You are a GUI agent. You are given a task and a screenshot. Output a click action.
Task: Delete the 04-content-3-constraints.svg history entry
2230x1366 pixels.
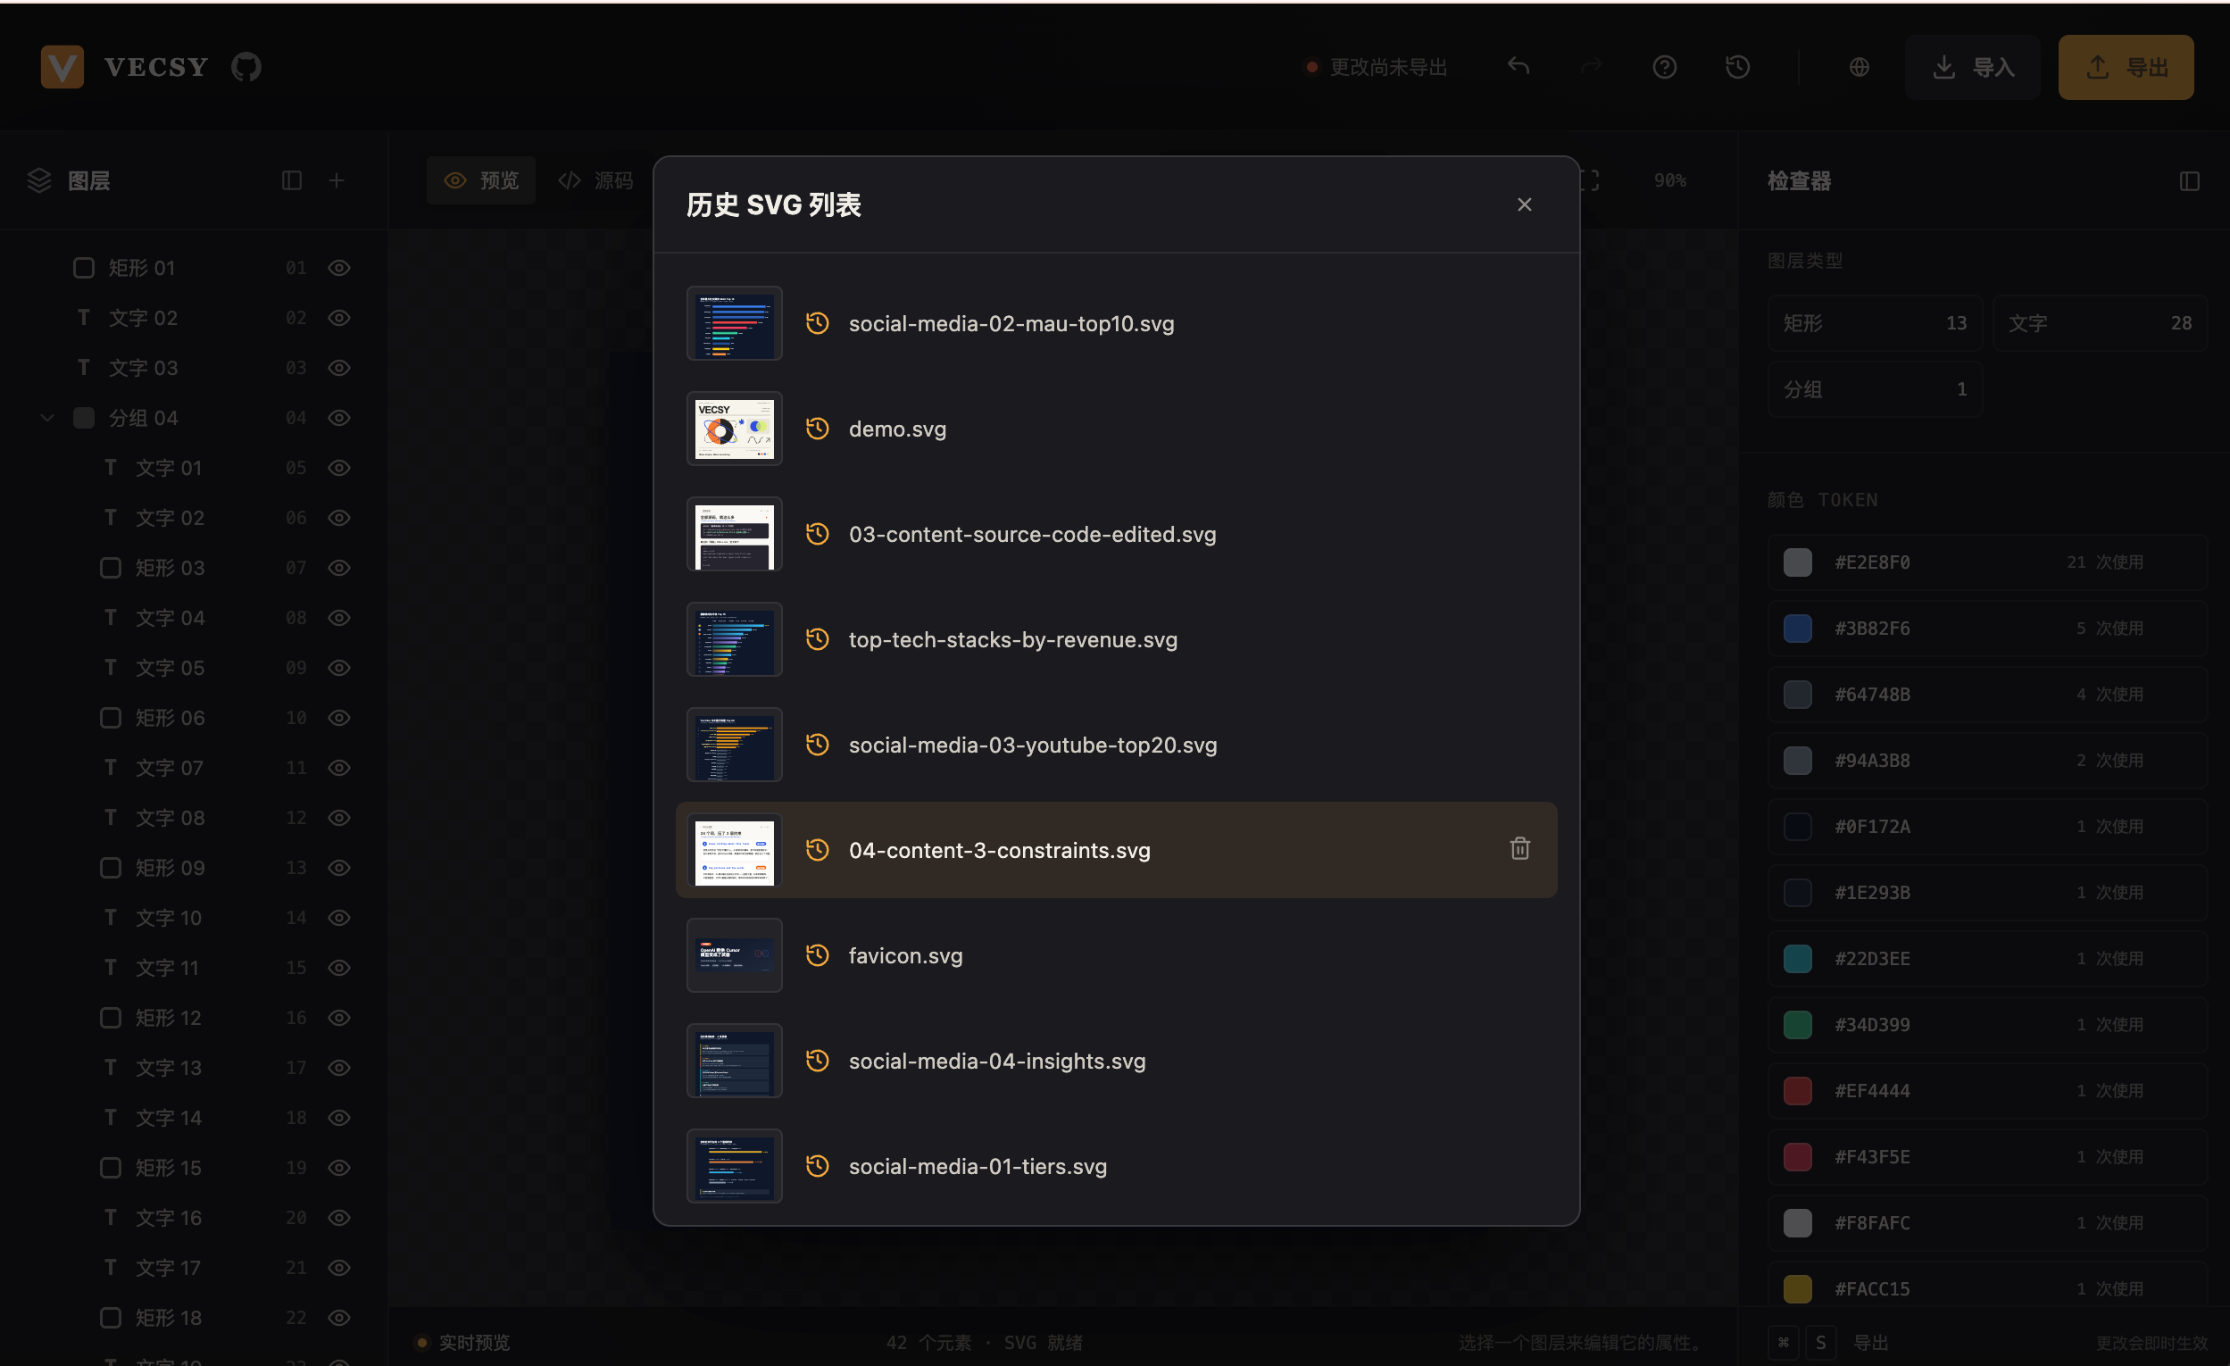coord(1519,848)
